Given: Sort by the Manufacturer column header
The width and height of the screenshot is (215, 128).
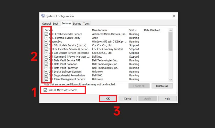Looking at the screenshot, I should [110, 30].
